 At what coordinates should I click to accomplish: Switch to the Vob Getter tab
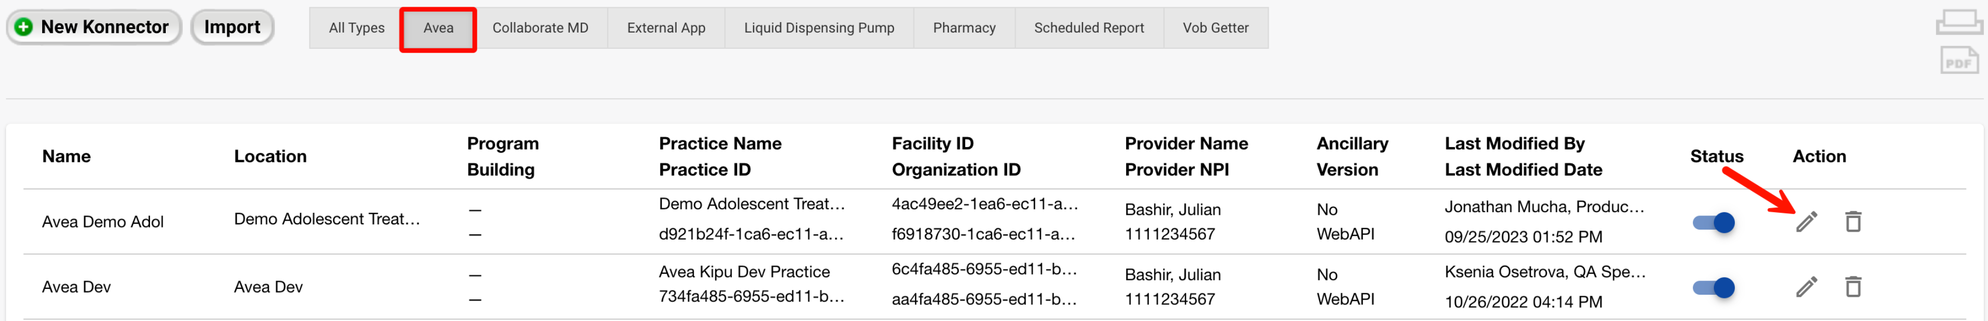pyautogui.click(x=1214, y=28)
